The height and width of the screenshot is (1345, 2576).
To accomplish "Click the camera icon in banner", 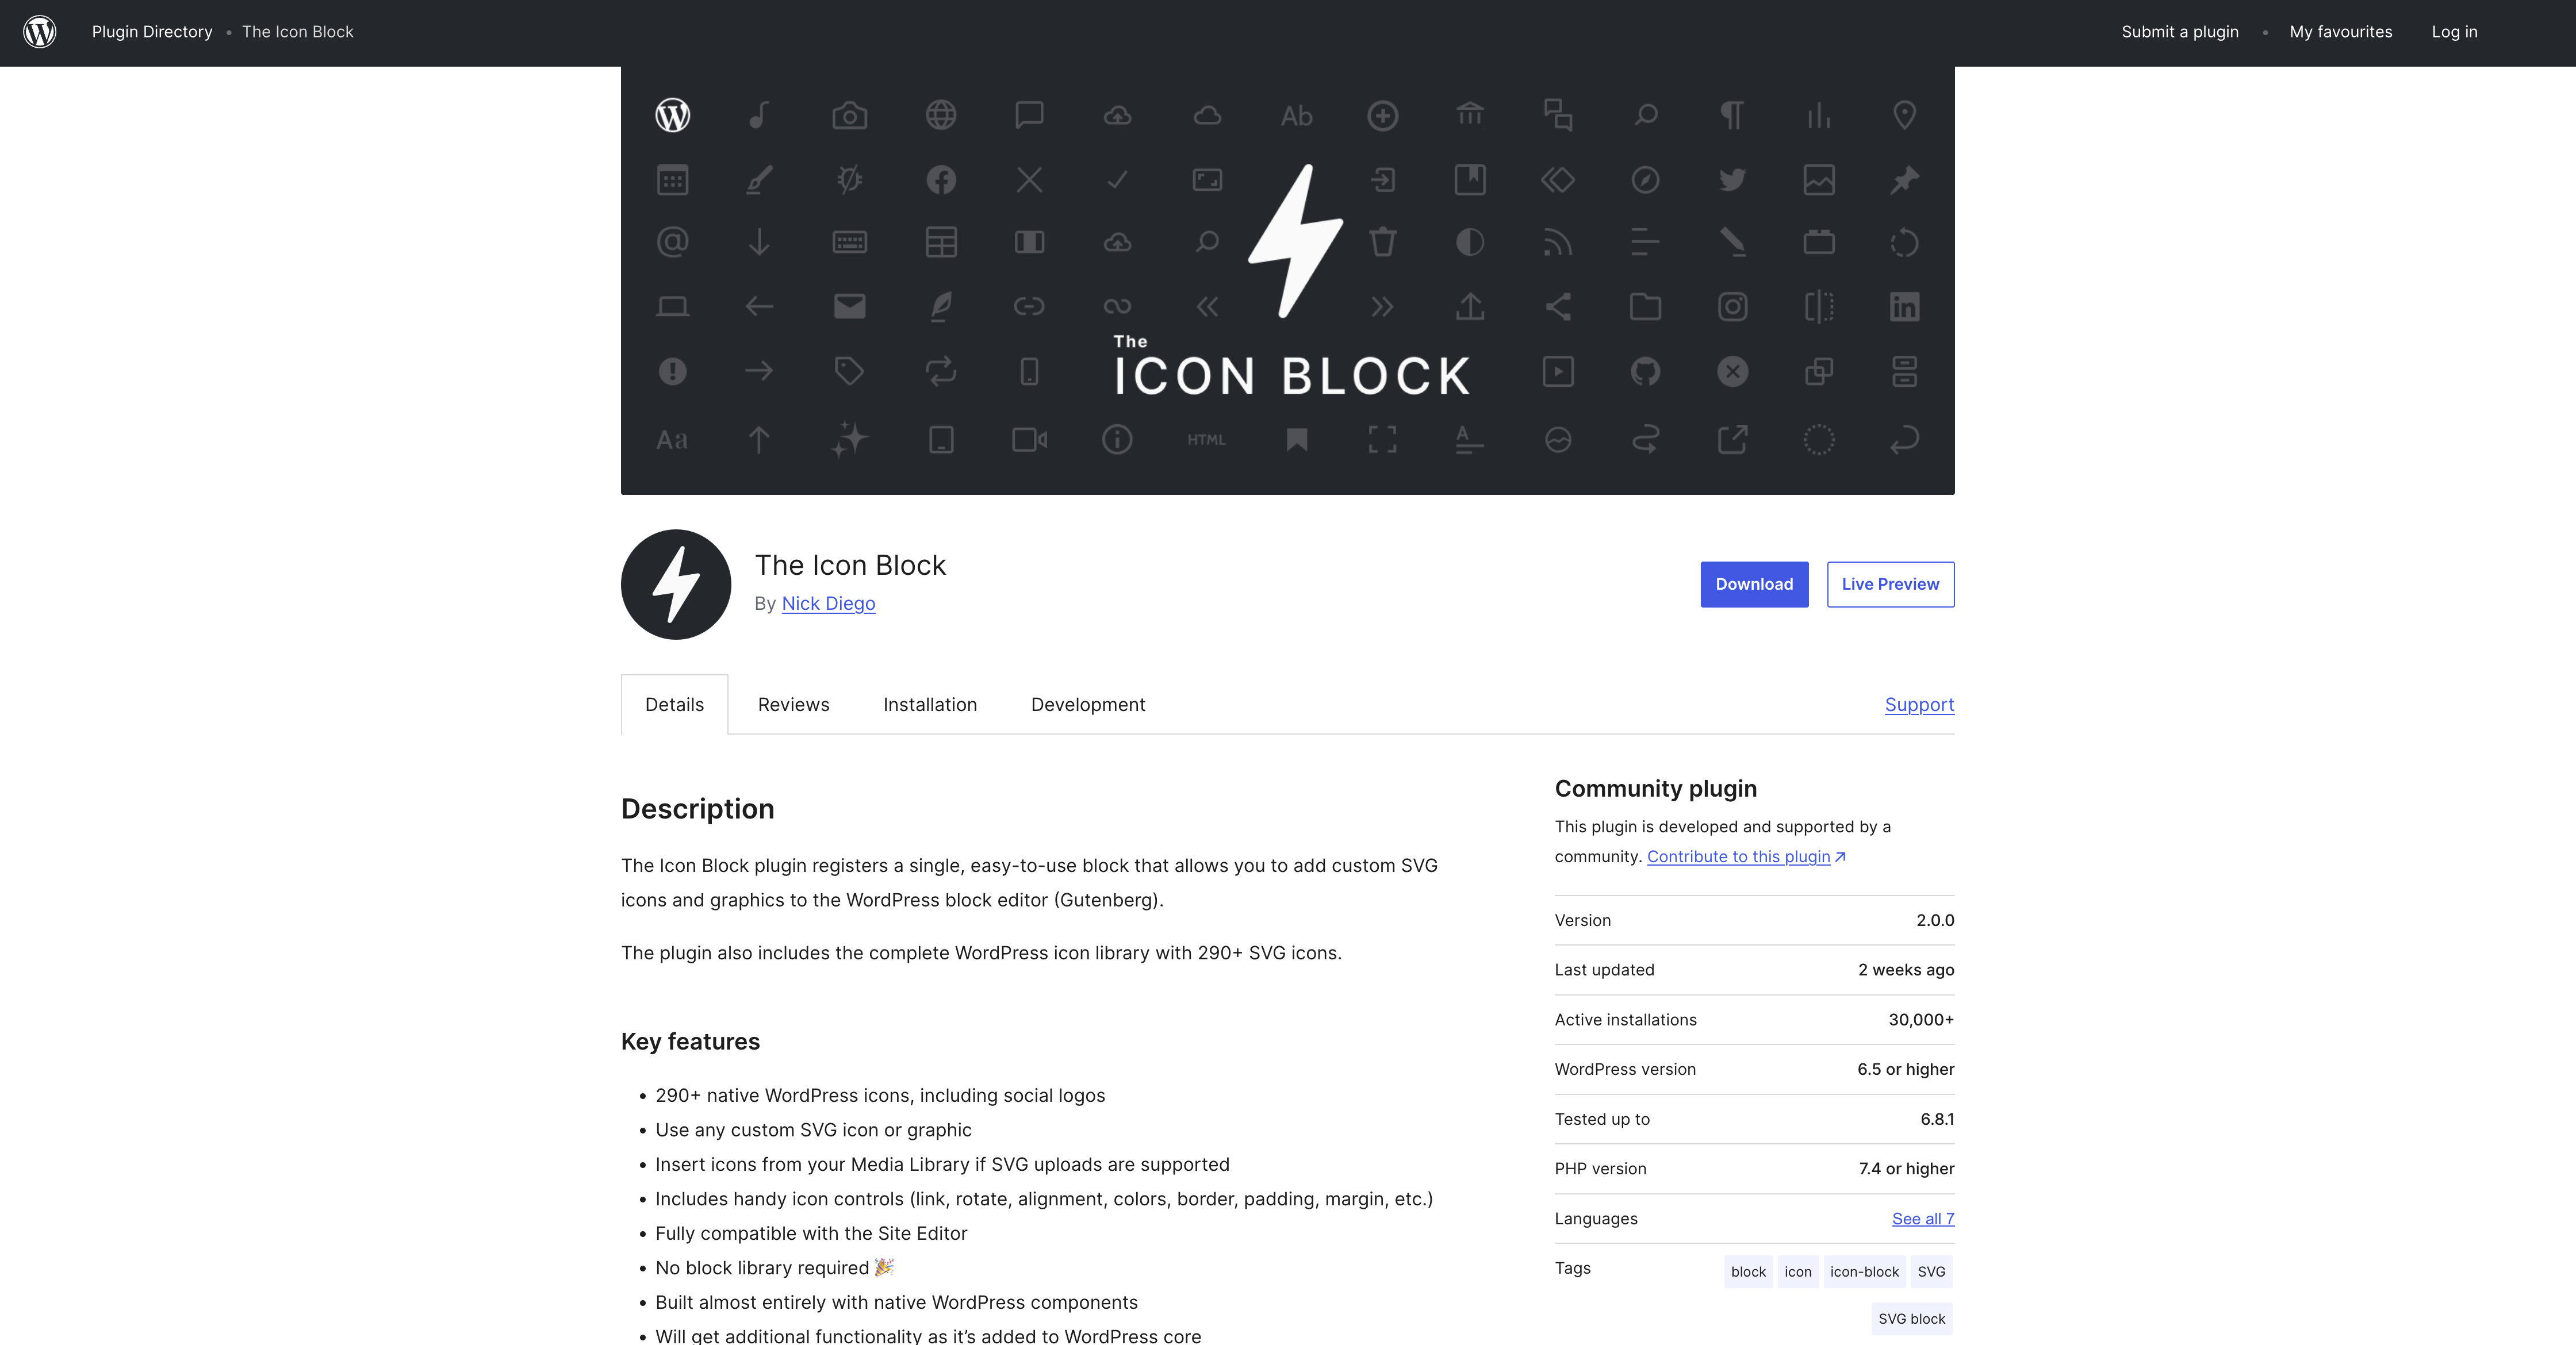I will point(849,116).
